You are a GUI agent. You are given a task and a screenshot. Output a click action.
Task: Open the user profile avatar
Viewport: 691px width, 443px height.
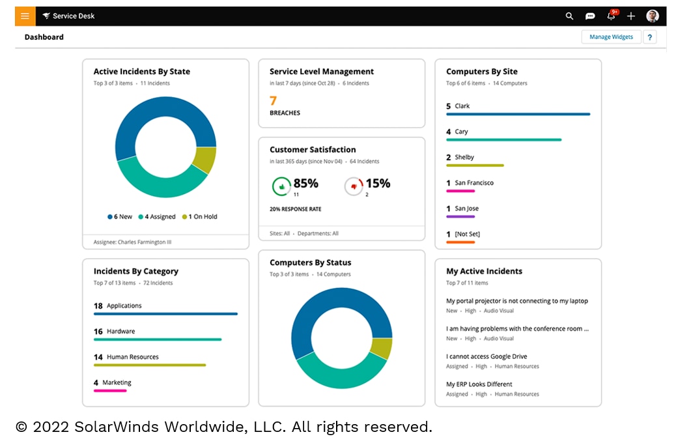pos(652,16)
